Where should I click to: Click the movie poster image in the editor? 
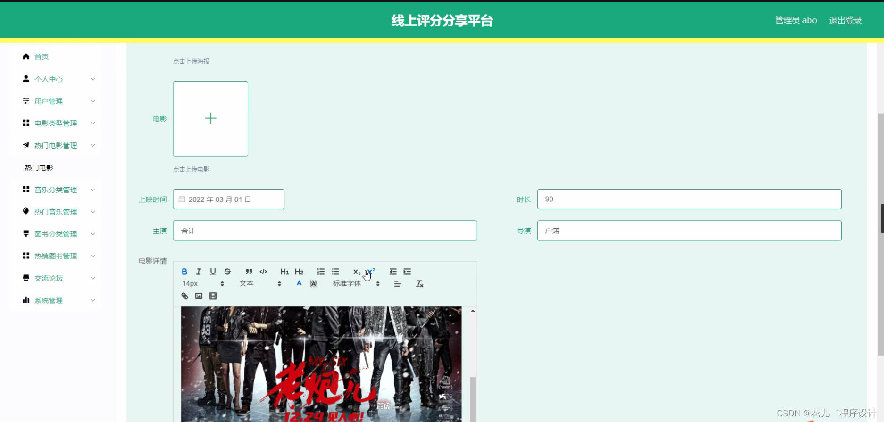[321, 364]
